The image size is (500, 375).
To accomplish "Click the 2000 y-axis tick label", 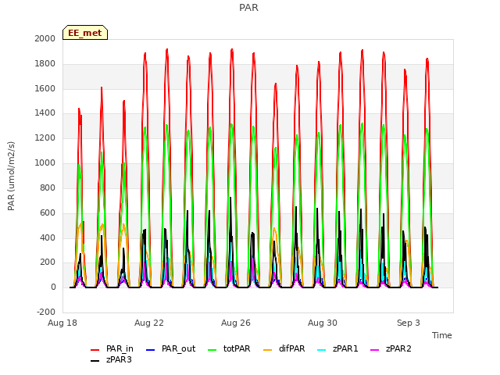I will click(45, 38).
